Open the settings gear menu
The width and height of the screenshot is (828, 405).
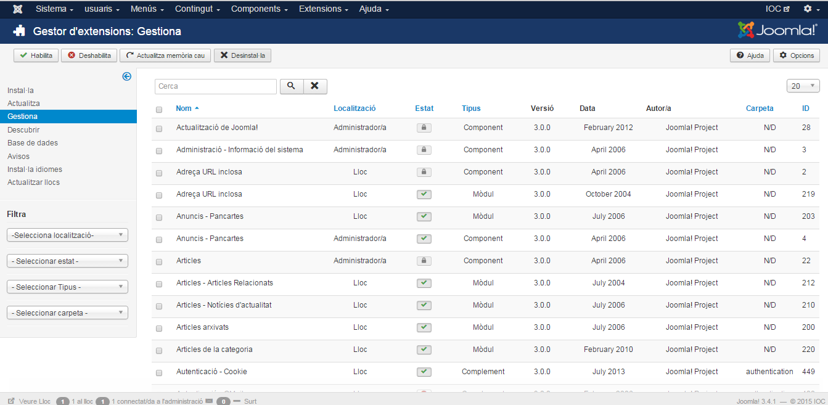[811, 9]
